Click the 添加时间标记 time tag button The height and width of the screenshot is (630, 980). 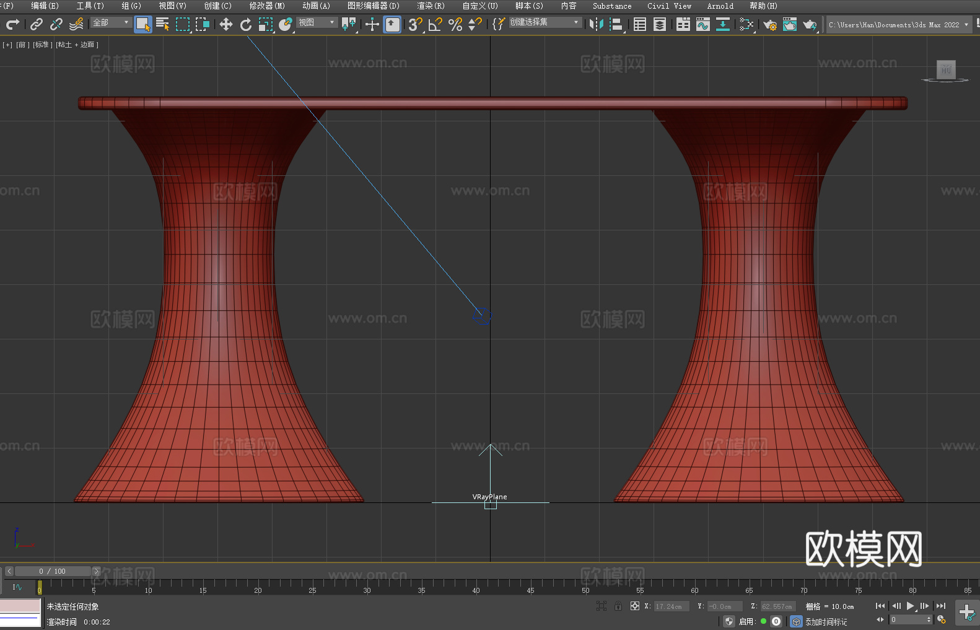(826, 621)
